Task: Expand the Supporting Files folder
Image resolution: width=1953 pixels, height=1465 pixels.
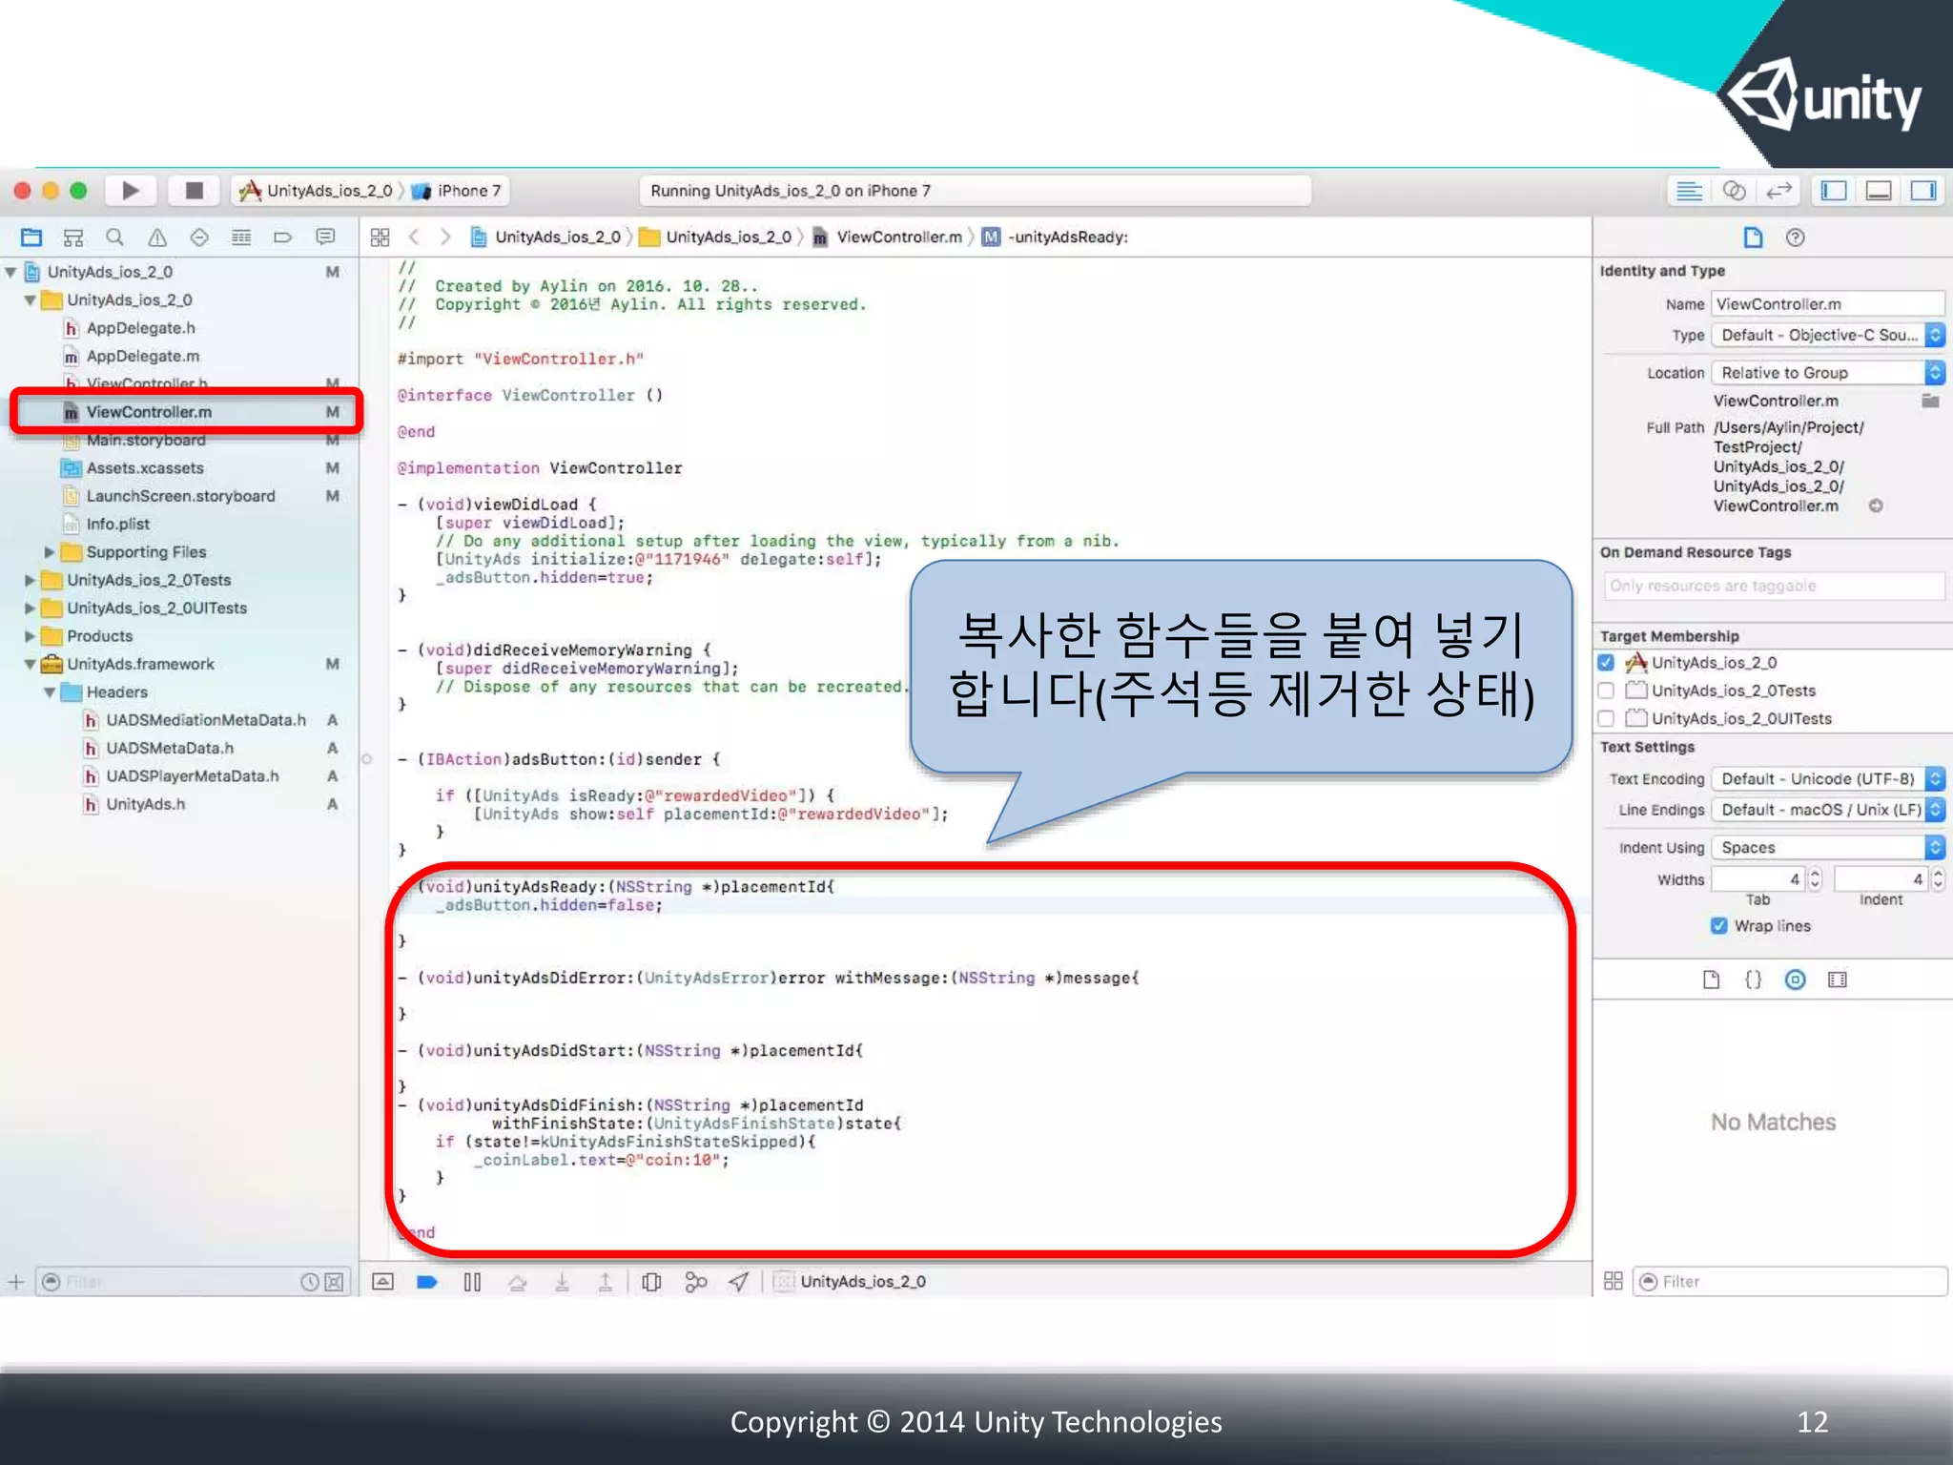Action: coord(50,552)
